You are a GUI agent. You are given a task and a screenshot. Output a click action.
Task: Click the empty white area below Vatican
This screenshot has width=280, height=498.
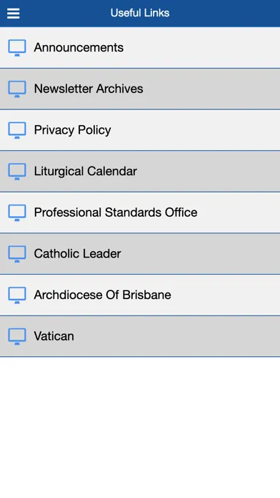coord(140,427)
